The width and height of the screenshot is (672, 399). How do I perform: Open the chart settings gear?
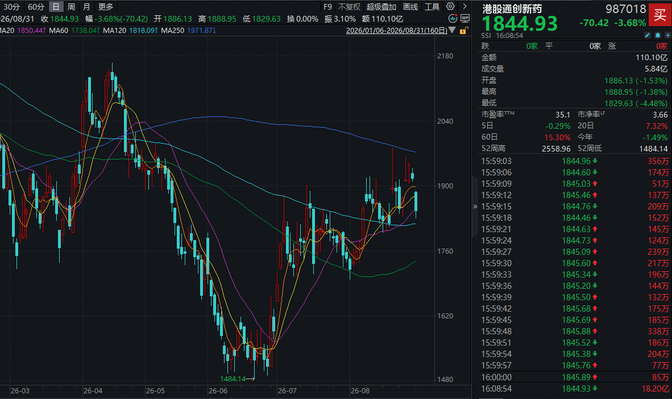(450, 6)
